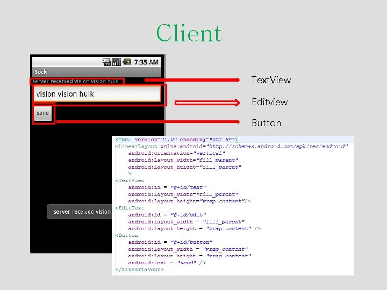Focus the 'vision vision hulk' edit field
The height and width of the screenshot is (290, 387).
[97, 94]
